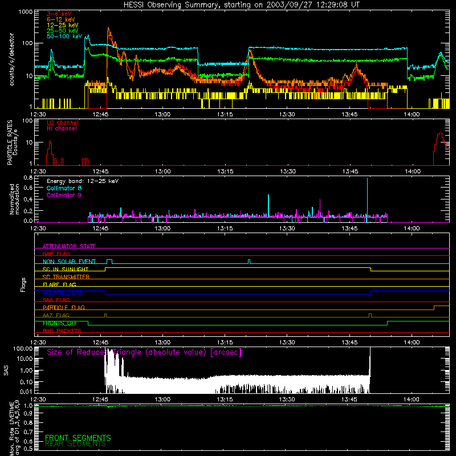The image size is (456, 456).
Task: Click the FRONT SEGMENTS legend label
Action: click(78, 438)
